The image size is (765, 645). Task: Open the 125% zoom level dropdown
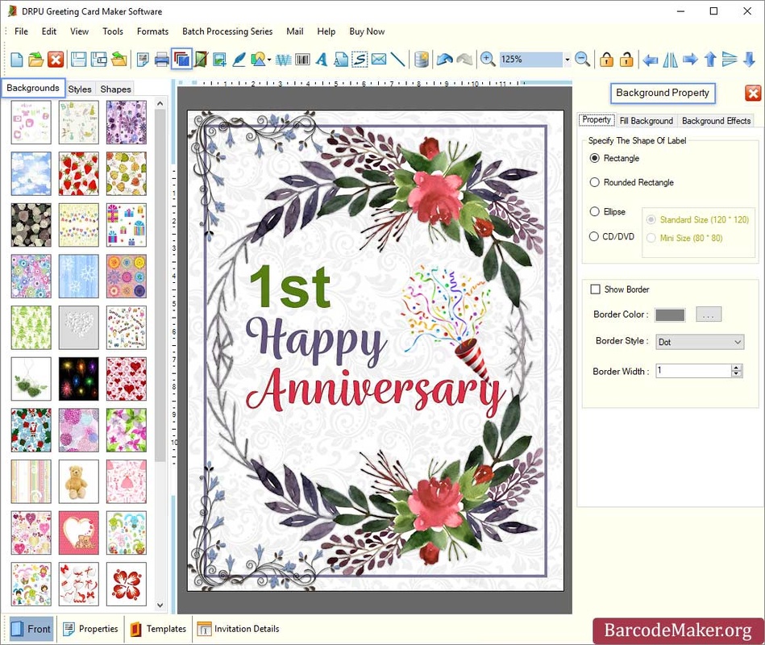[x=567, y=60]
